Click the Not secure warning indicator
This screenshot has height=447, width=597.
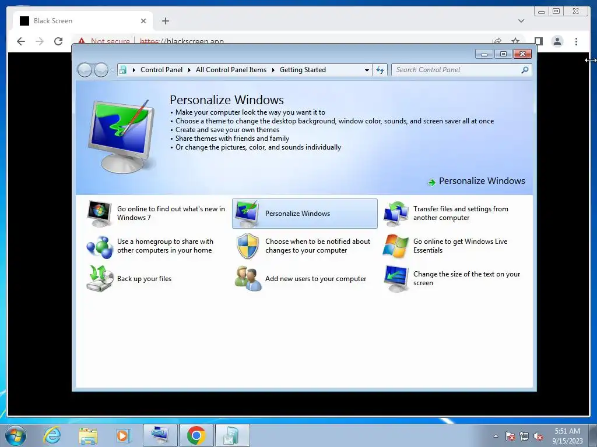click(104, 41)
